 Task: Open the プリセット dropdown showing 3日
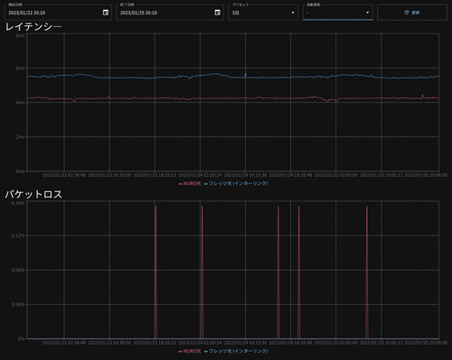(x=263, y=13)
